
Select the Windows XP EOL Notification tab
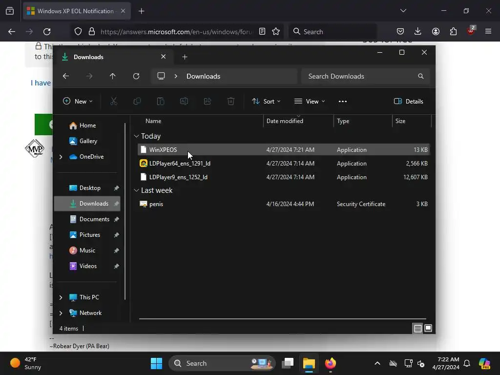pos(76,11)
